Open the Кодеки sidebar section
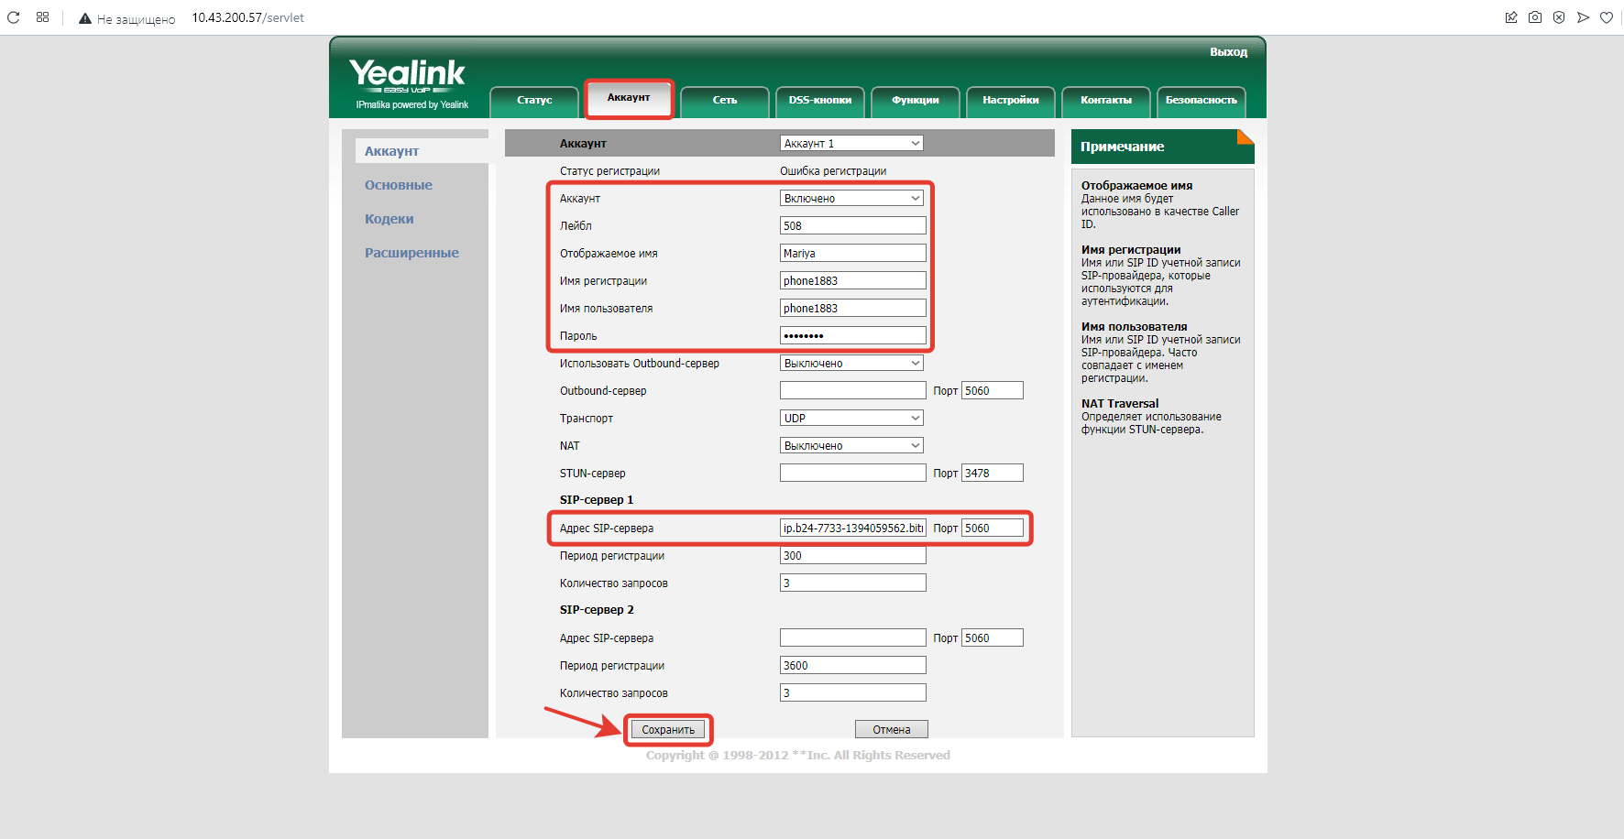1624x839 pixels. (390, 219)
